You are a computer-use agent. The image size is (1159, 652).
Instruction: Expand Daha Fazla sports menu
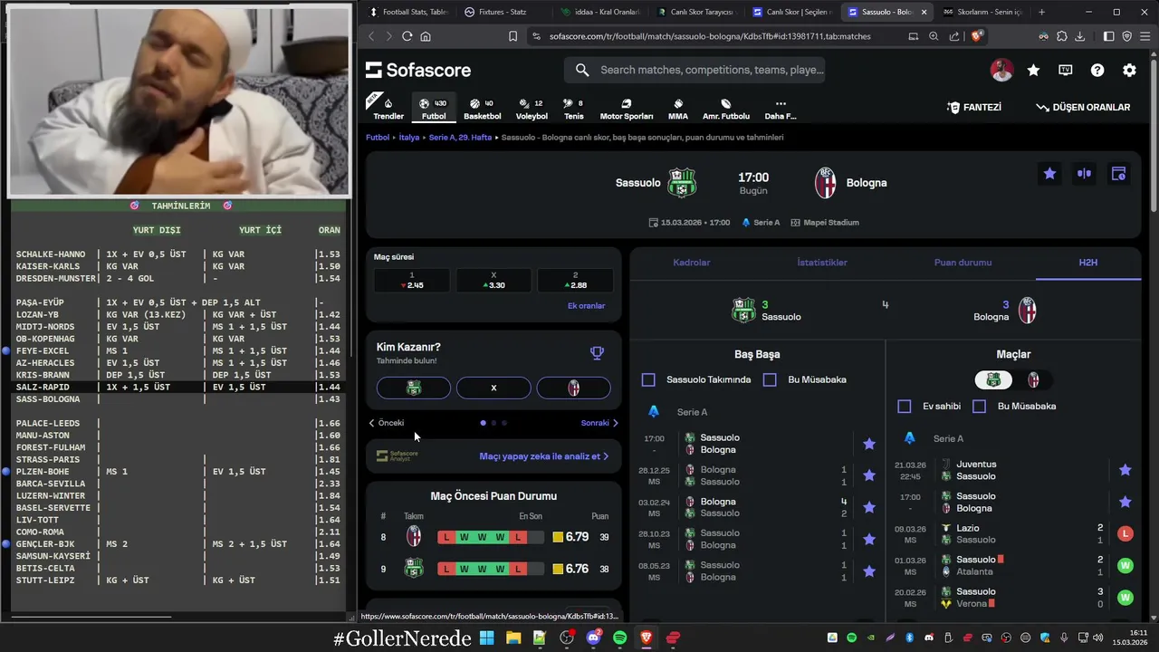click(x=781, y=109)
